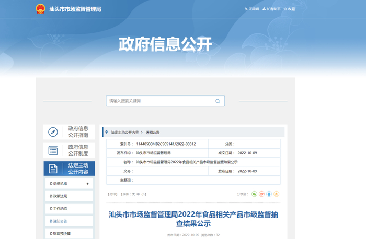Click the index number 11440500MB2C905141/2022-00312

coord(166,144)
